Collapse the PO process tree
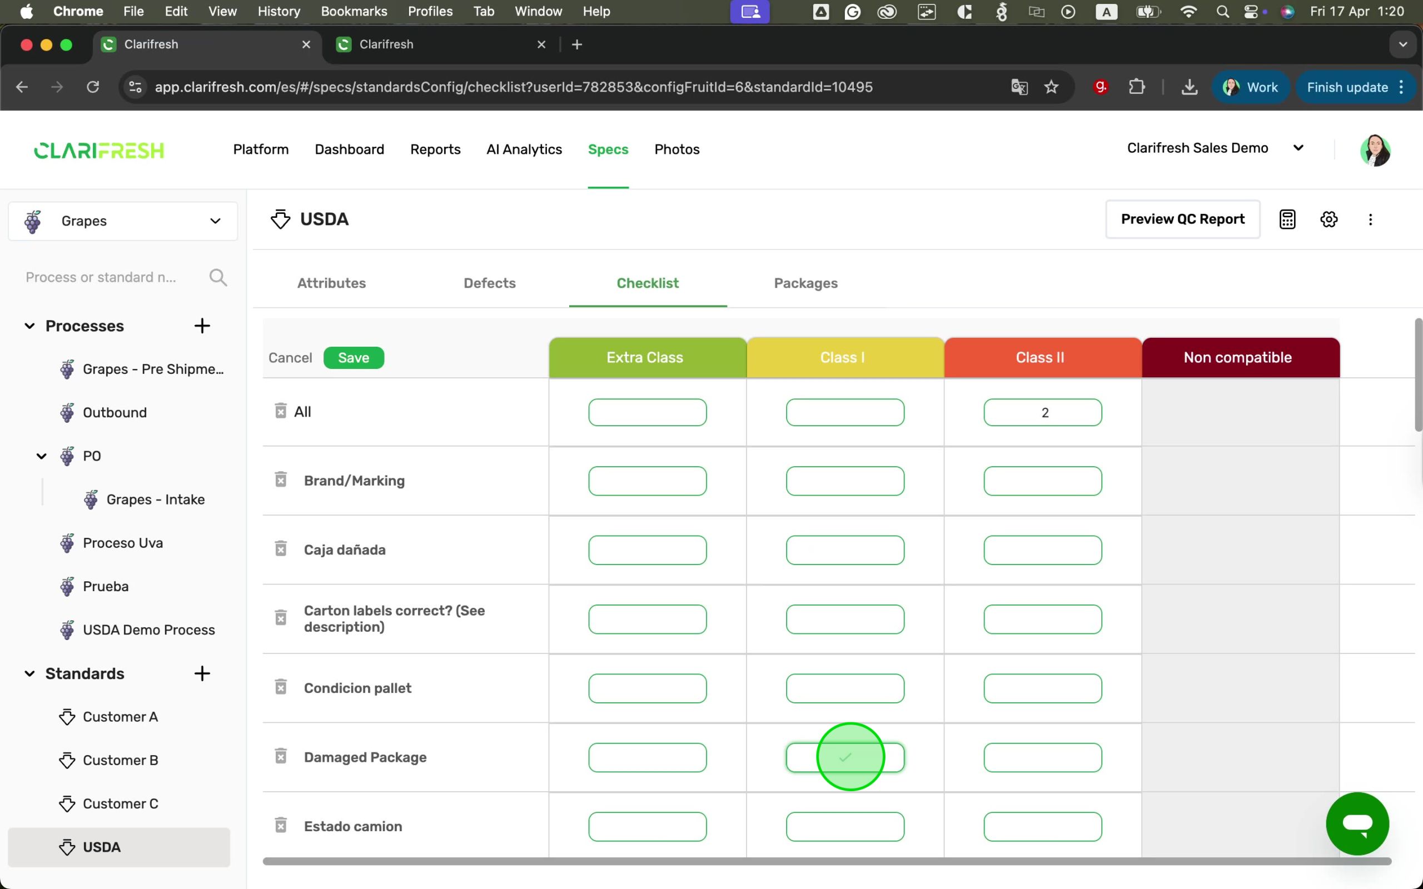1423x889 pixels. [41, 456]
